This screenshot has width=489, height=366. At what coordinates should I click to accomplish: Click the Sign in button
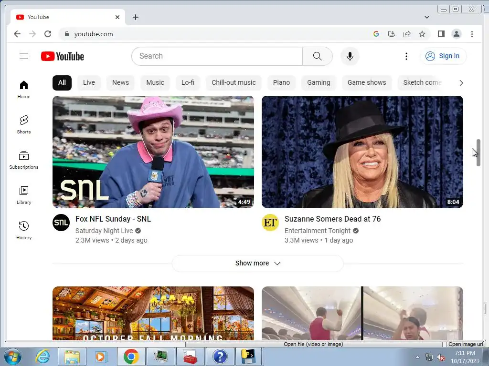(x=443, y=56)
